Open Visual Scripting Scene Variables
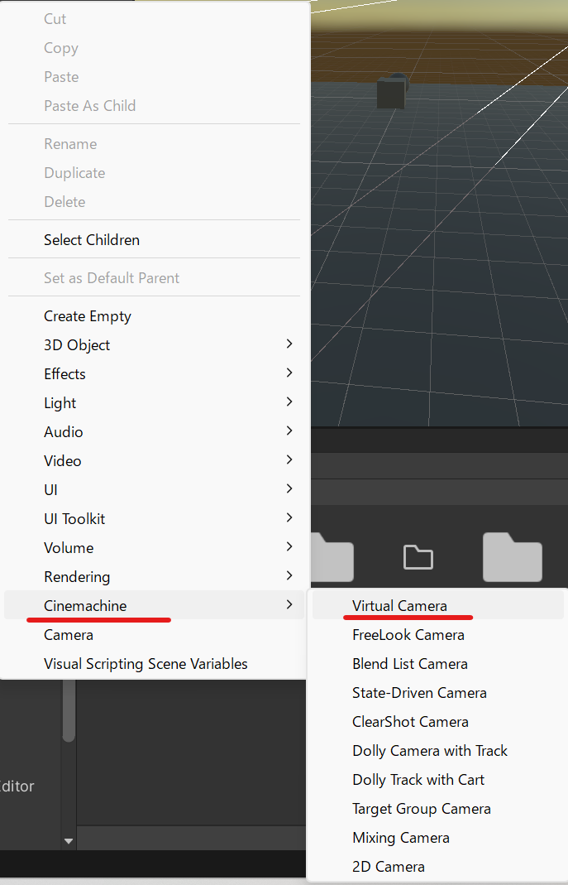This screenshot has width=568, height=885. tap(146, 663)
